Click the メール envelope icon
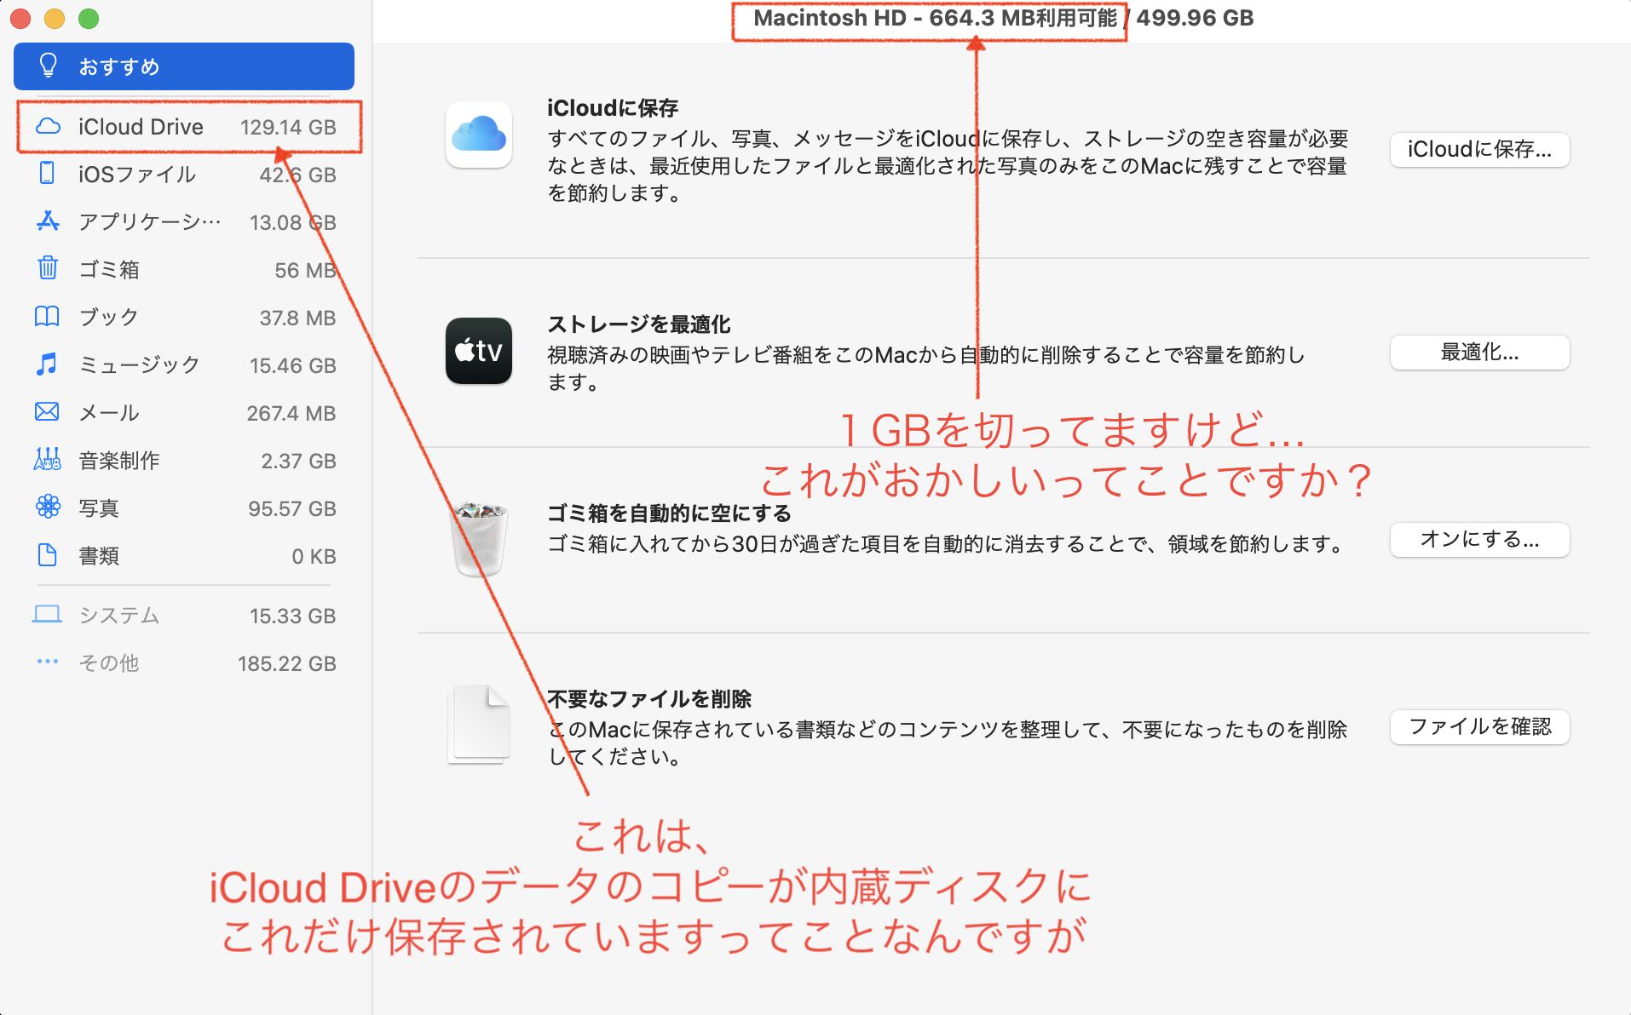1631x1015 pixels. (48, 412)
